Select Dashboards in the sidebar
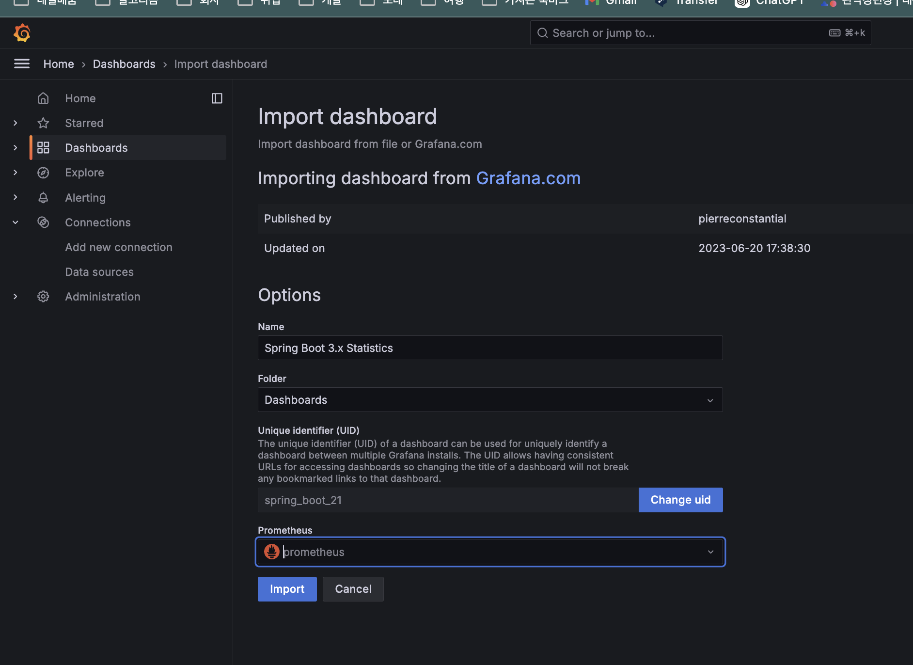913x665 pixels. coord(96,148)
